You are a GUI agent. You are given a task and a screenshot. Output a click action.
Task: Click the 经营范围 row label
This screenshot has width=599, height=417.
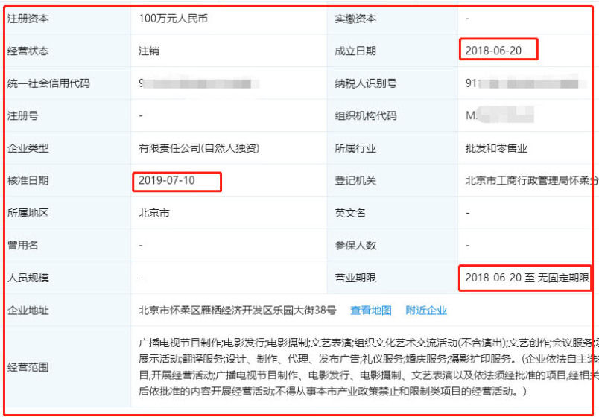pyautogui.click(x=28, y=367)
